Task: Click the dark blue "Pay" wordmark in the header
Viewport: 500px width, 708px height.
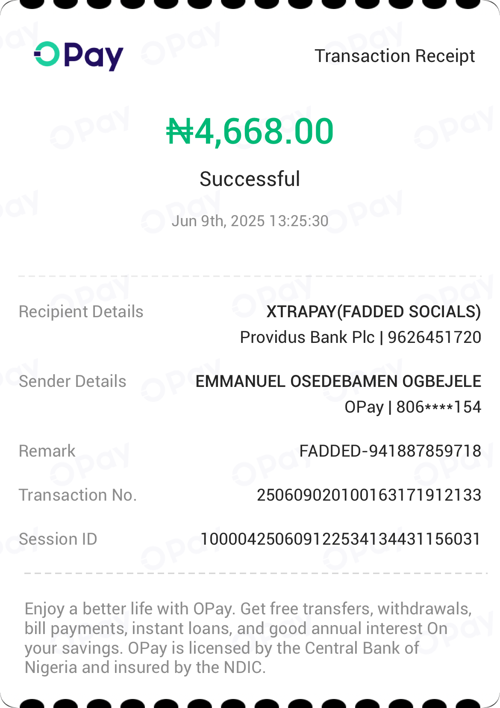Action: tap(94, 56)
